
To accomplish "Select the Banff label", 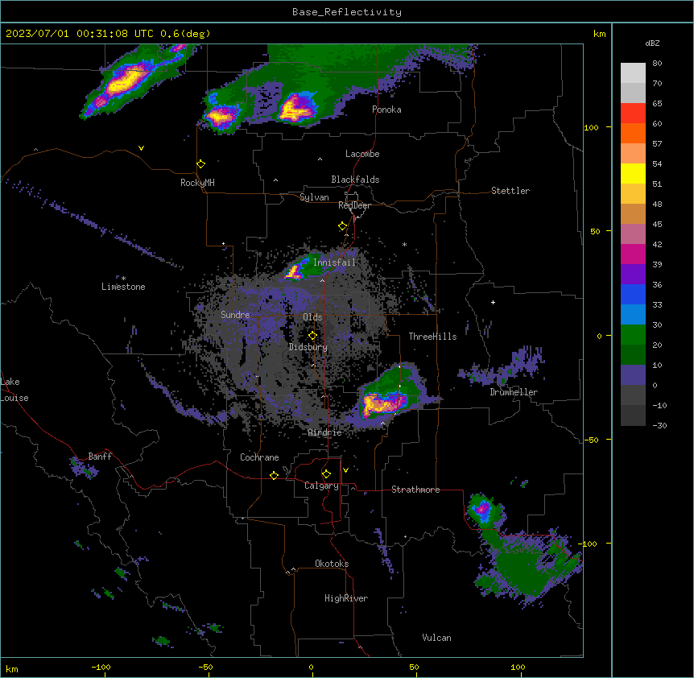I will pos(100,457).
